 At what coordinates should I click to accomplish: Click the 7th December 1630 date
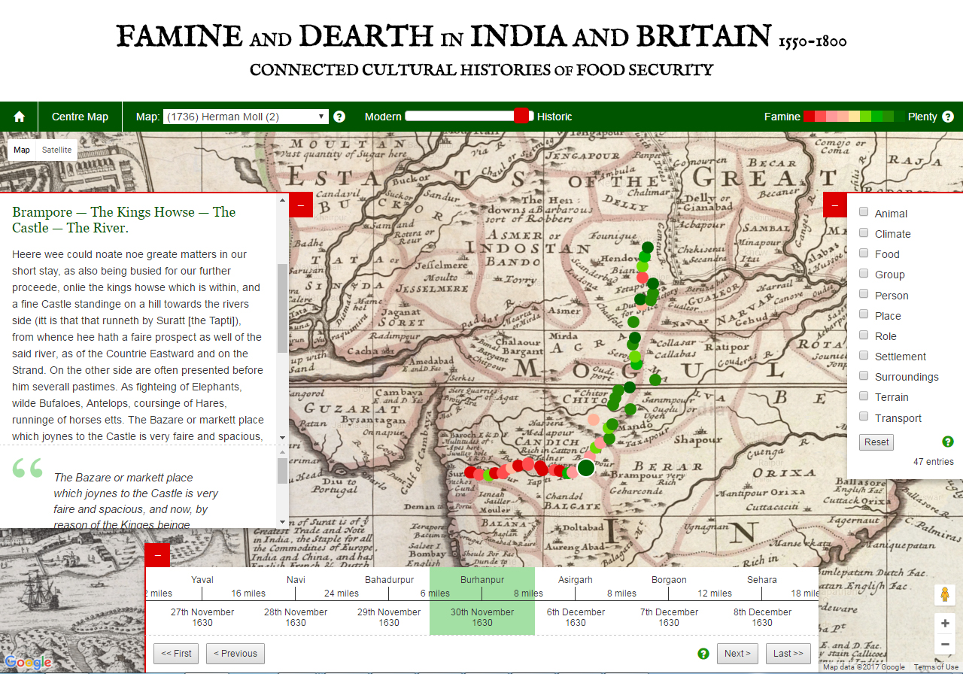click(669, 618)
